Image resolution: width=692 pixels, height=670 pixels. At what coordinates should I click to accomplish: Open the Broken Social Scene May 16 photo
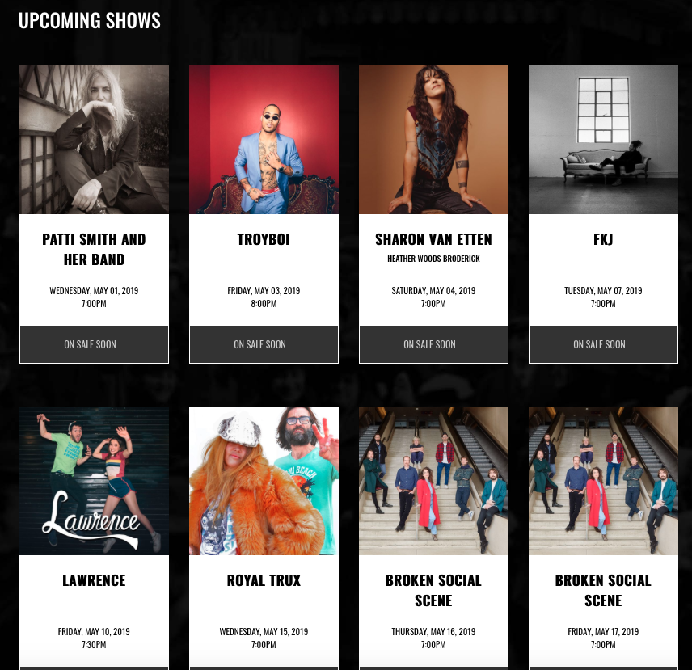(x=433, y=481)
